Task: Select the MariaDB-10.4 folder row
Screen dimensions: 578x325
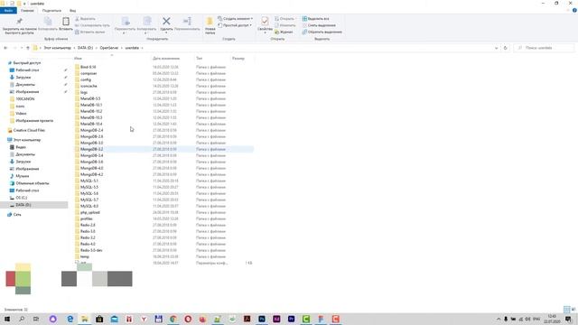Action: tap(163, 124)
